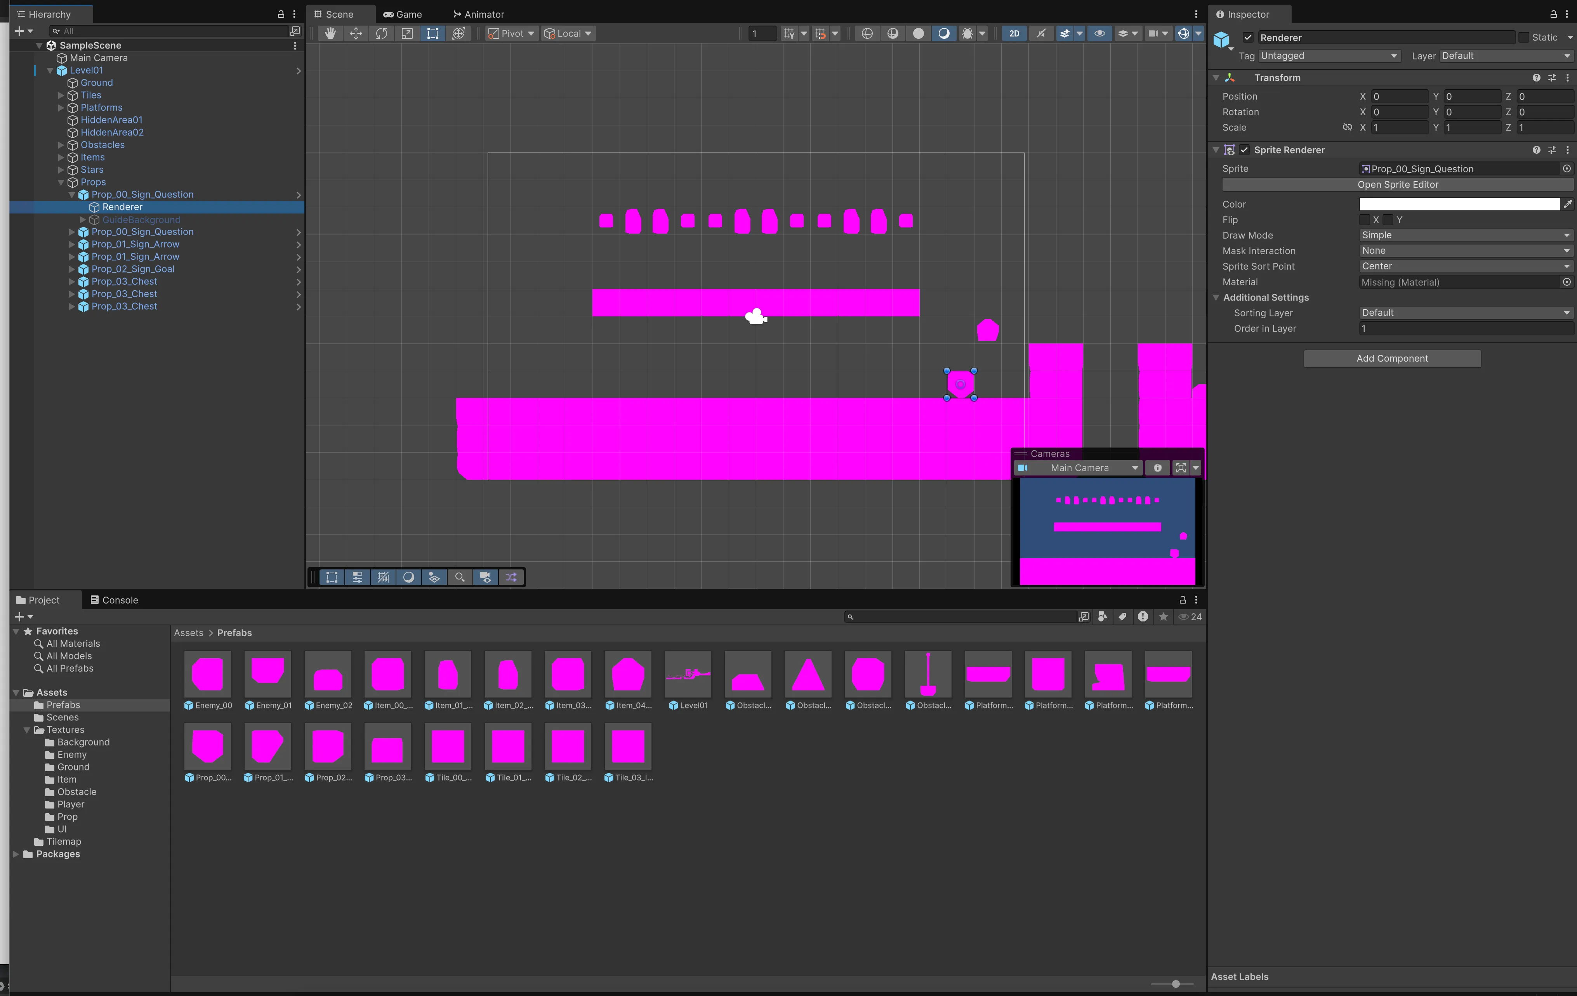Expand the Obstacles object in Hierarchy
The image size is (1577, 996).
pos(61,145)
